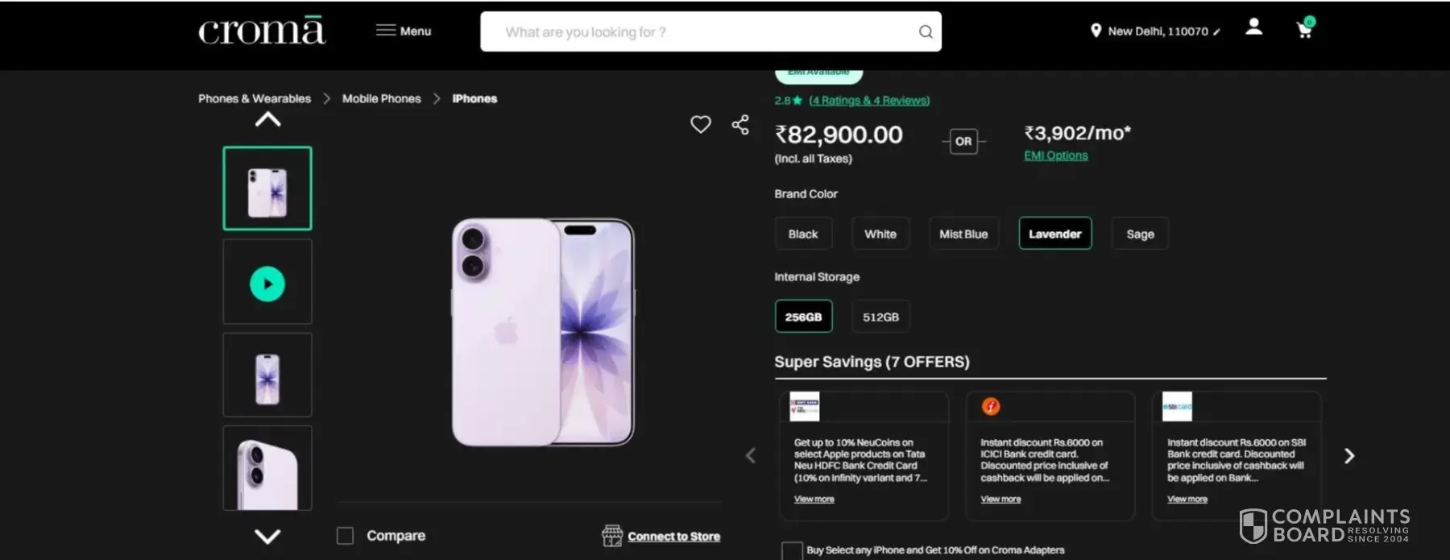Open the user account profile icon
1450x560 pixels.
[1253, 27]
